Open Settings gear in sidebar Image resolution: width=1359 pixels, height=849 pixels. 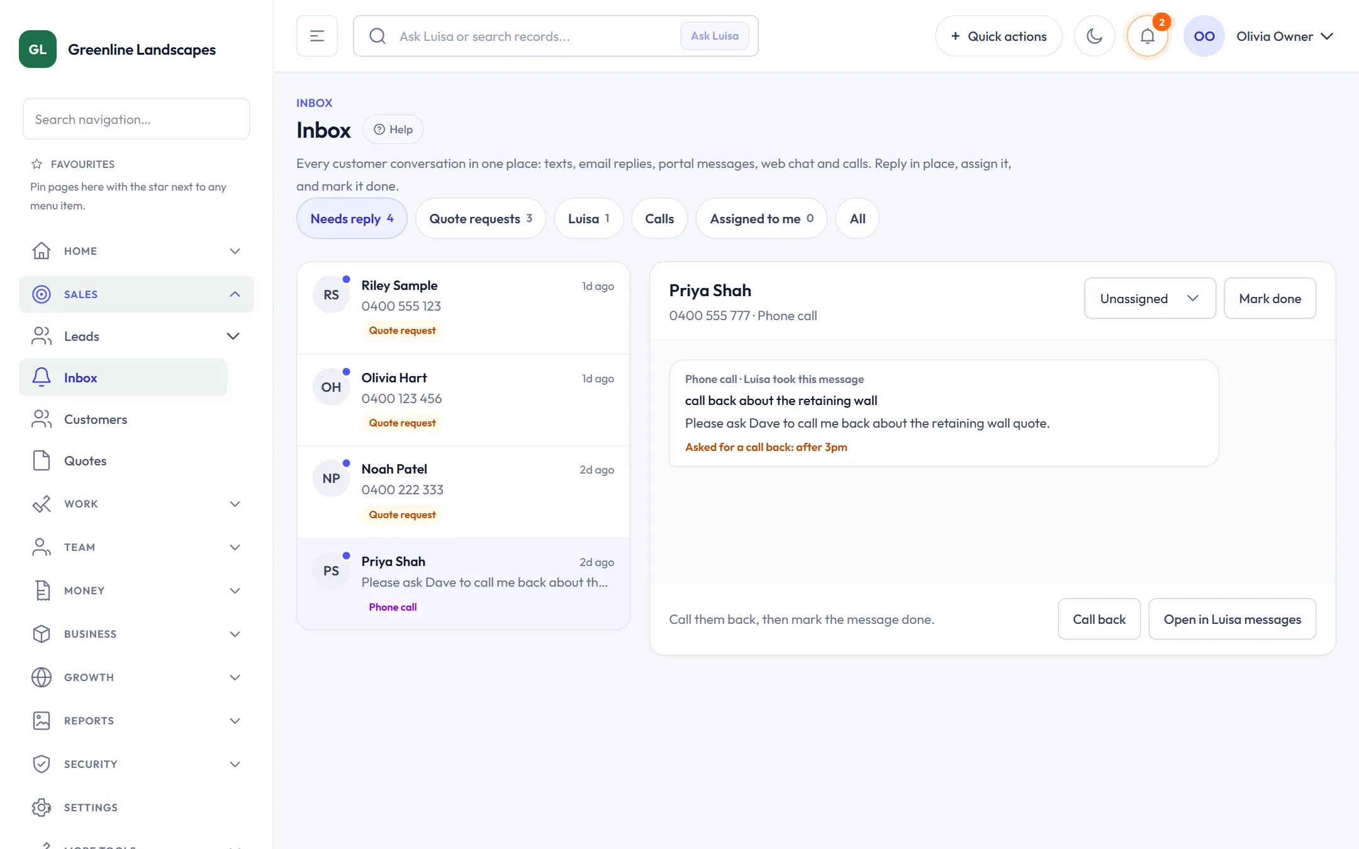[x=42, y=807]
